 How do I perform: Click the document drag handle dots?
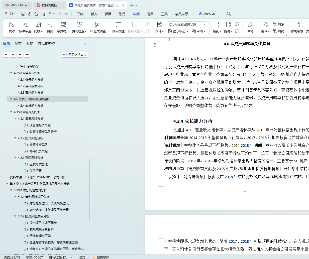point(155,45)
